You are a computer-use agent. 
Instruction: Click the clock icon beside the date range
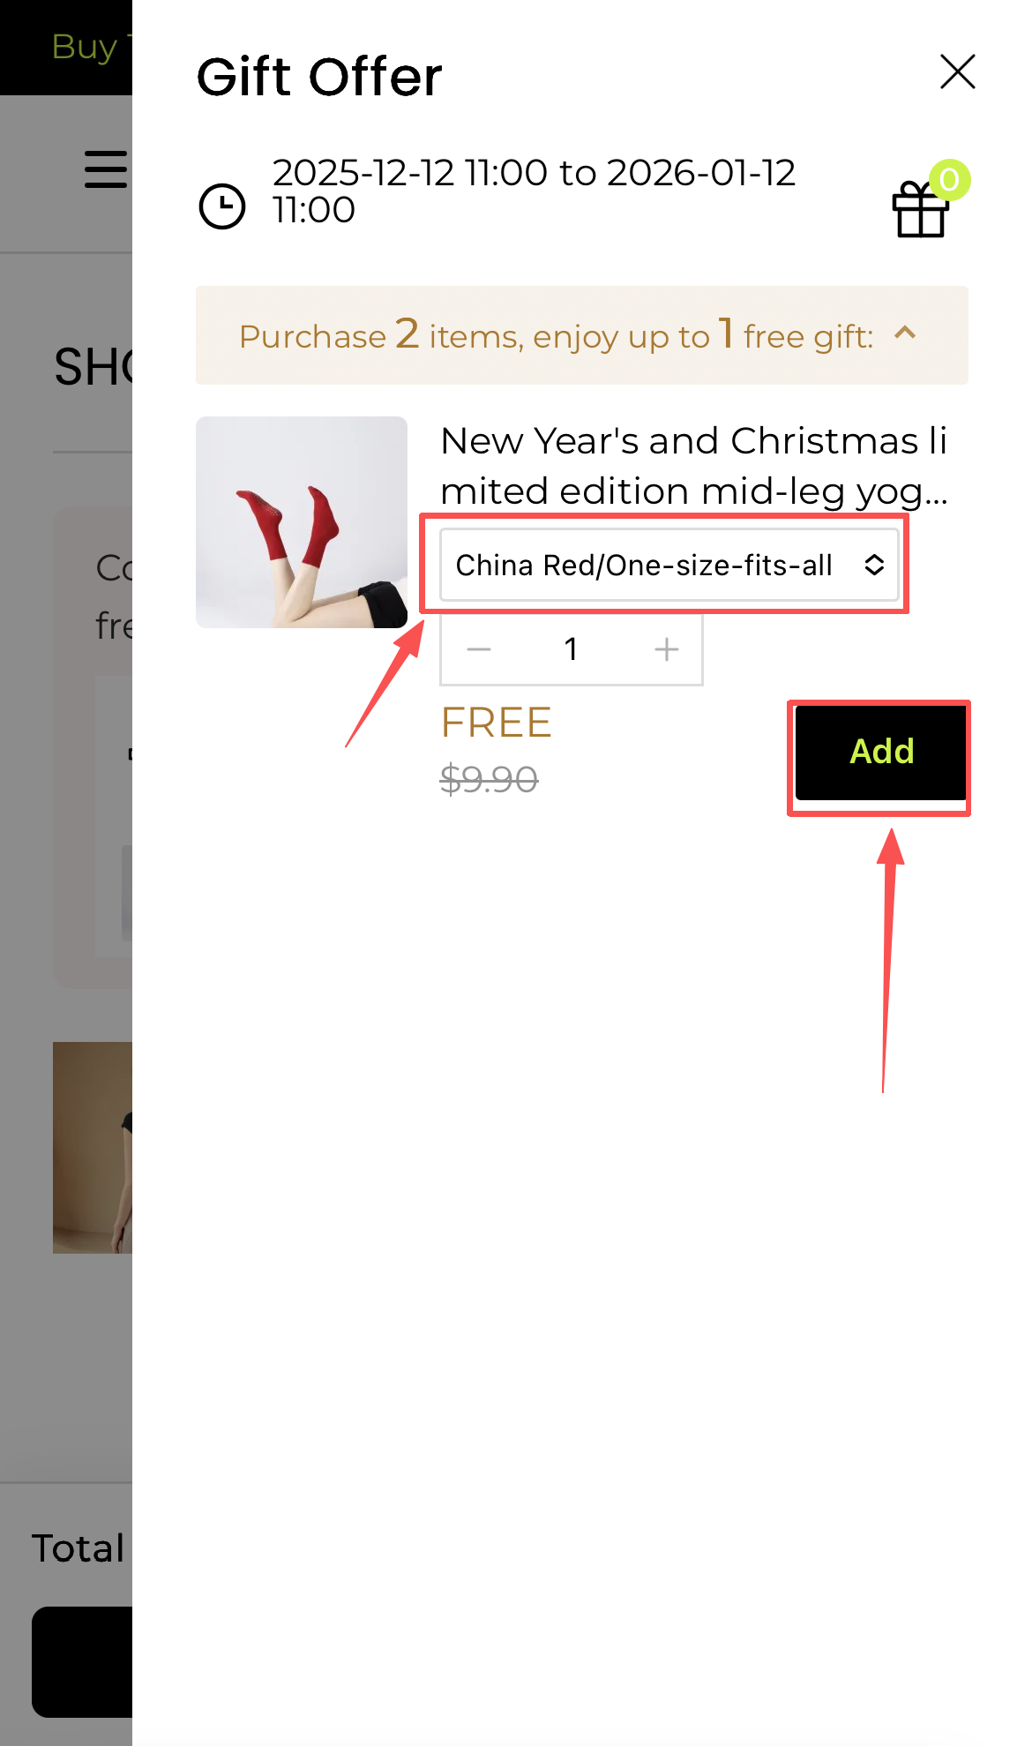click(222, 206)
